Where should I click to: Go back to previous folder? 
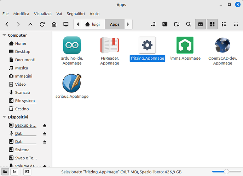click(7, 24)
